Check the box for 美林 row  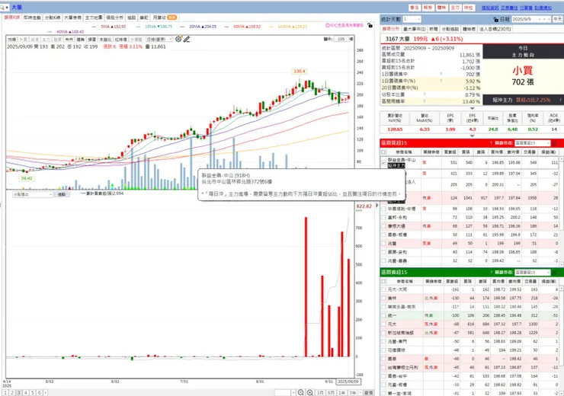(x=383, y=298)
